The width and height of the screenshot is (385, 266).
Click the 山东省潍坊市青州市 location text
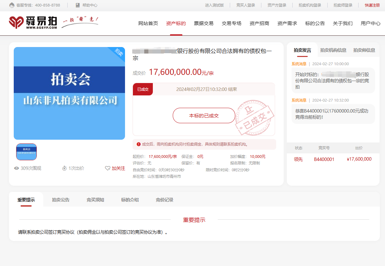164,176
